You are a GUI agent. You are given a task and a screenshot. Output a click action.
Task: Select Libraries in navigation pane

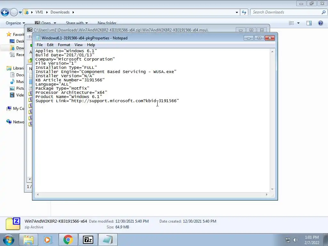point(15,68)
